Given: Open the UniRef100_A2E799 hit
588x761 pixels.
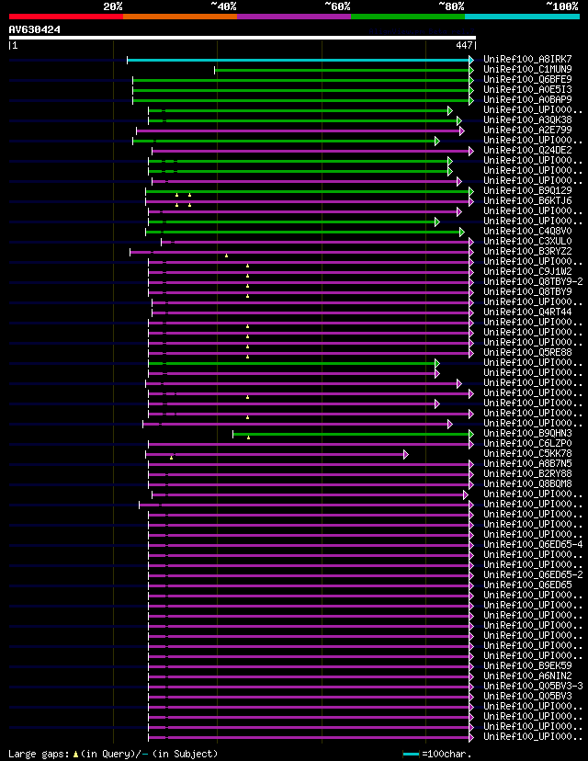Looking at the screenshot, I should coord(527,131).
